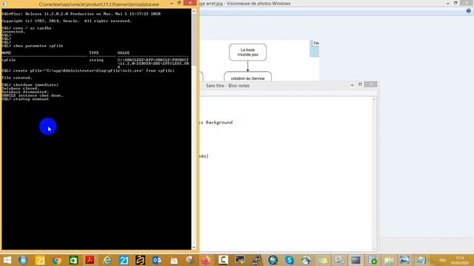Click SQL*Plus scrollbar up arrow
This screenshot has height=266, width=474.
pos(194,11)
